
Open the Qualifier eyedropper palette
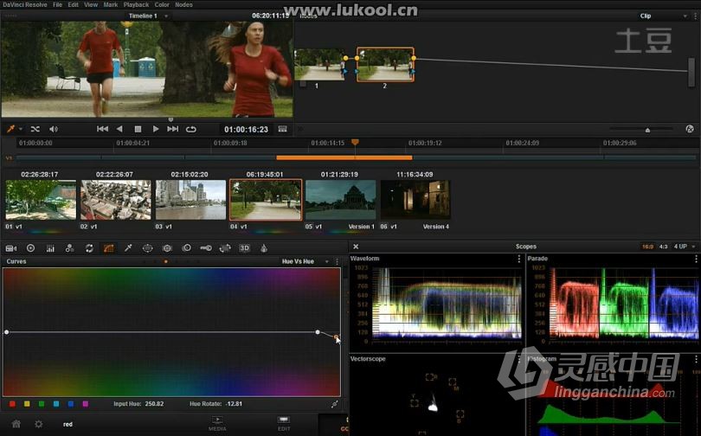click(x=128, y=248)
